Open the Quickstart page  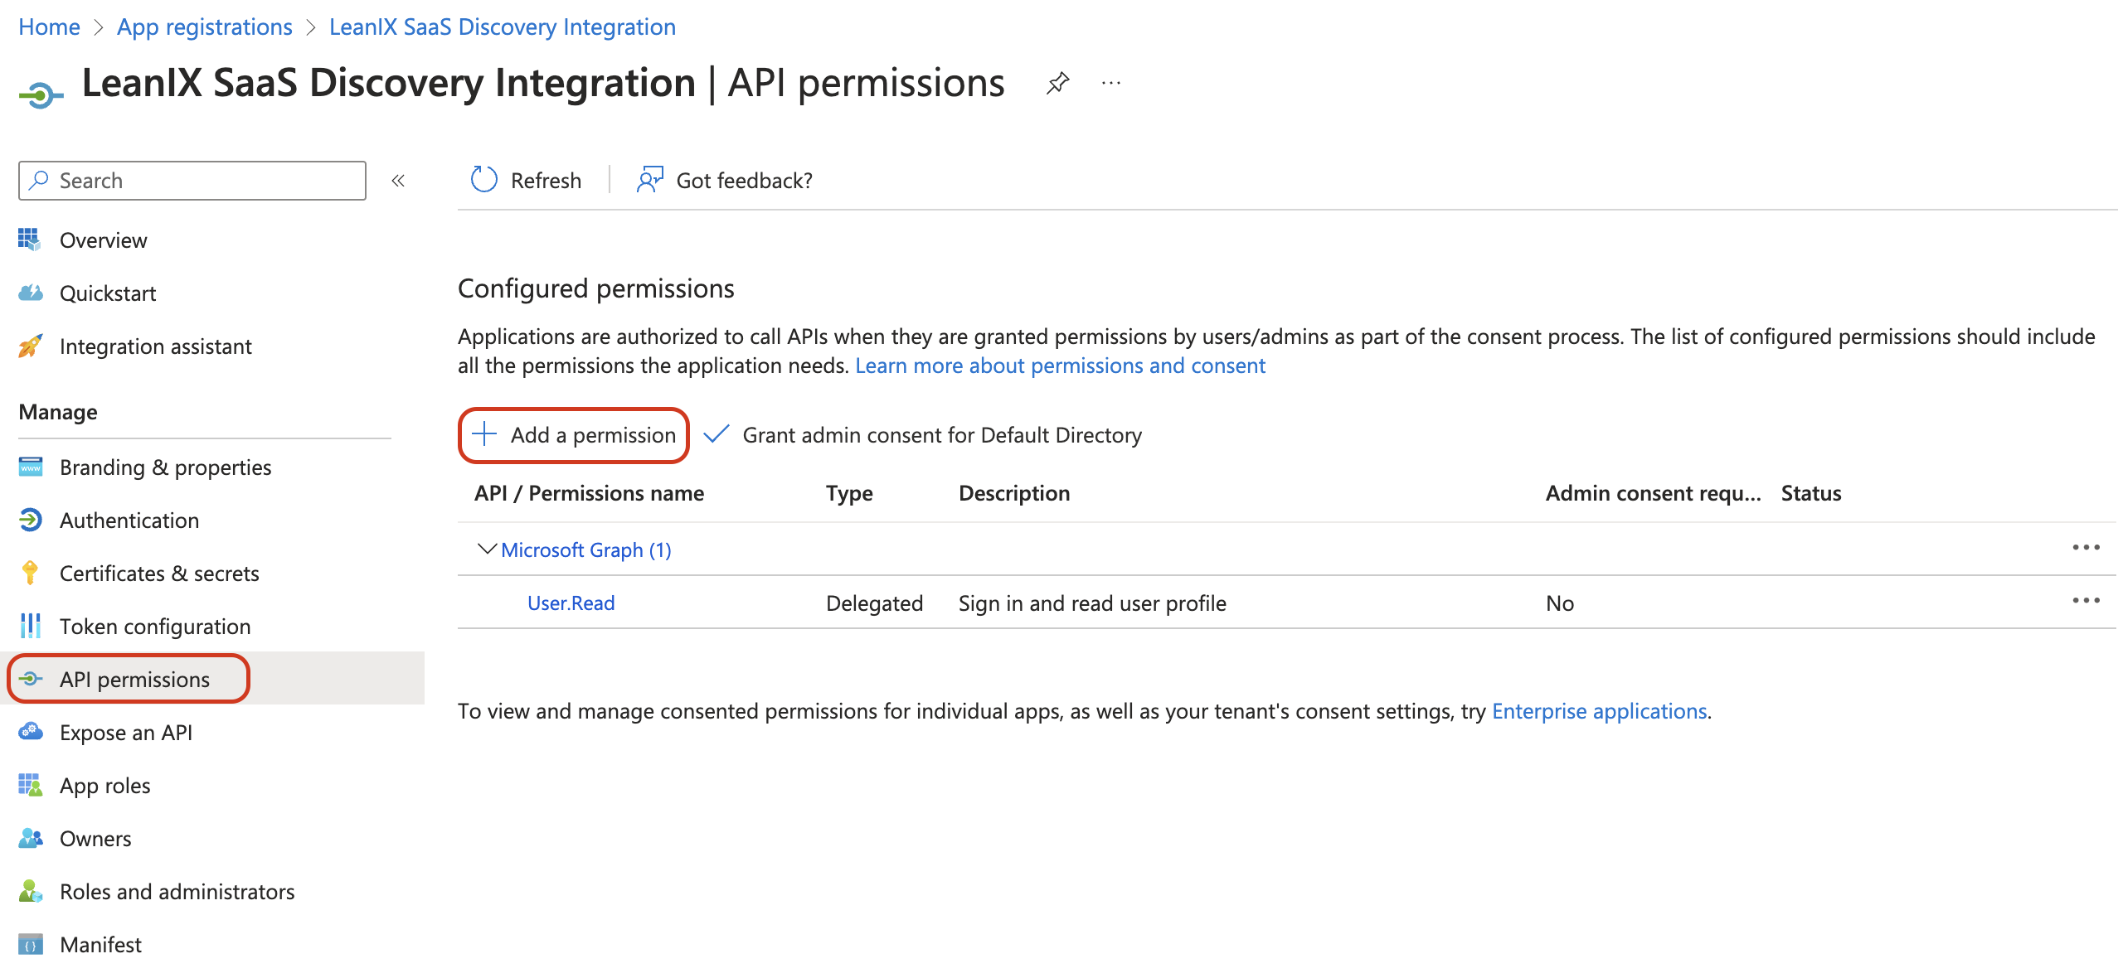pyautogui.click(x=108, y=293)
